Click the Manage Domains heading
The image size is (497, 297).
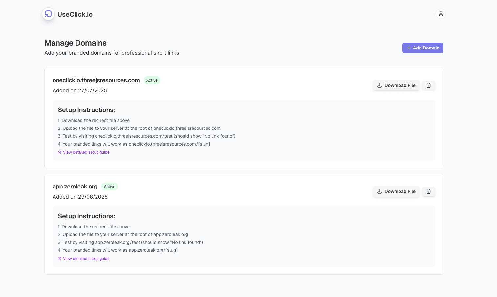pyautogui.click(x=76, y=43)
